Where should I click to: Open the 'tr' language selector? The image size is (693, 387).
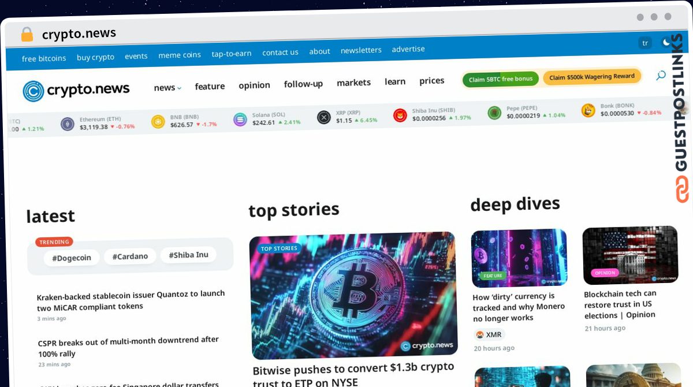645,43
